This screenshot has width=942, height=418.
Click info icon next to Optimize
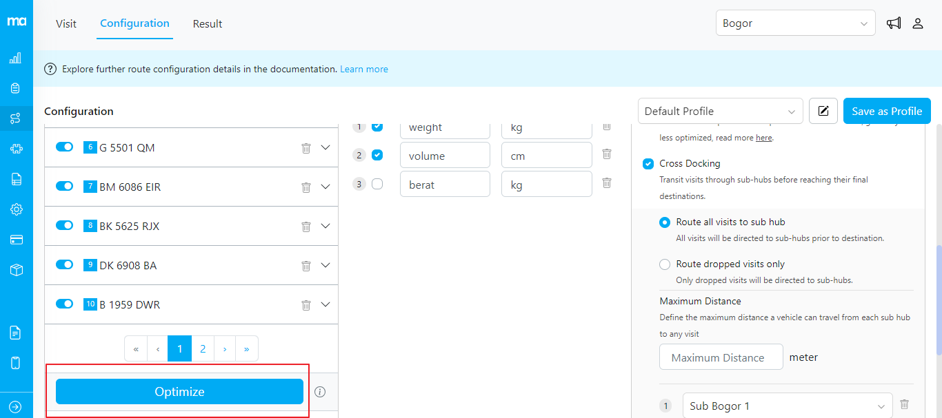[x=320, y=392]
